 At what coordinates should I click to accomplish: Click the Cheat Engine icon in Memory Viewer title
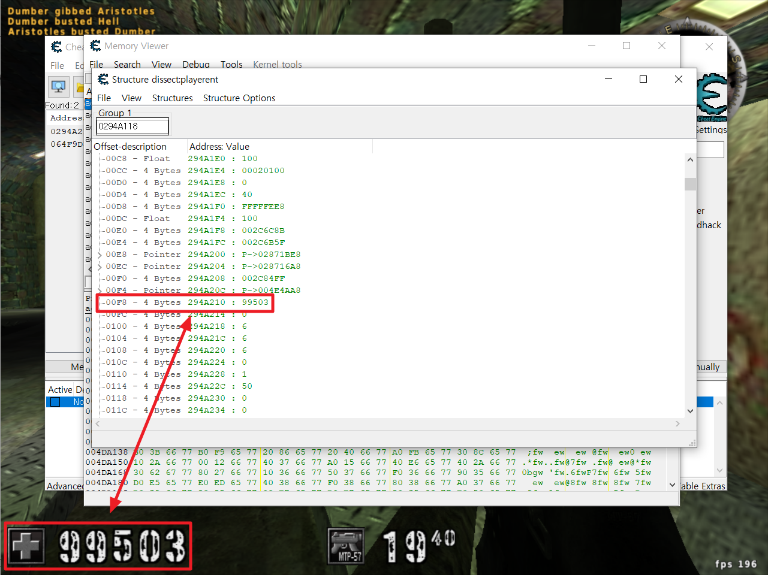point(95,46)
